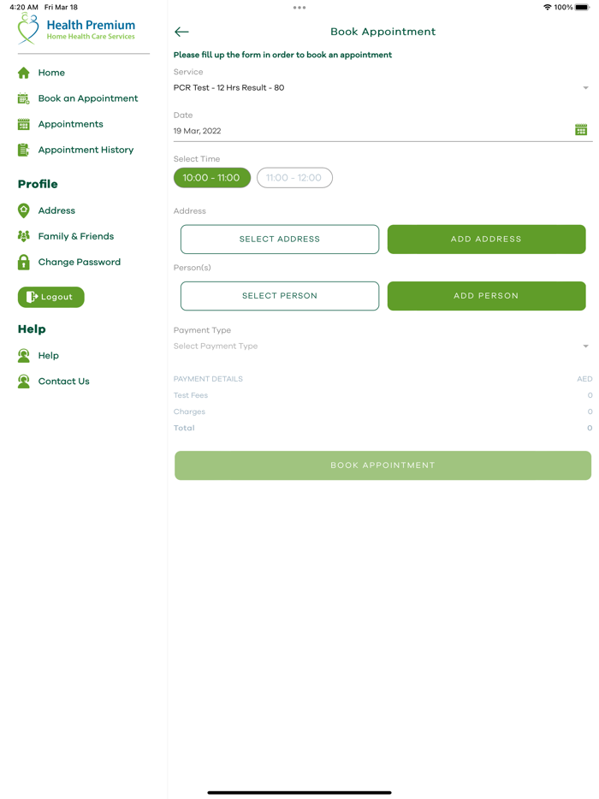Tap the Wi-Fi status icon
Image resolution: width=599 pixels, height=799 pixels.
[548, 7]
